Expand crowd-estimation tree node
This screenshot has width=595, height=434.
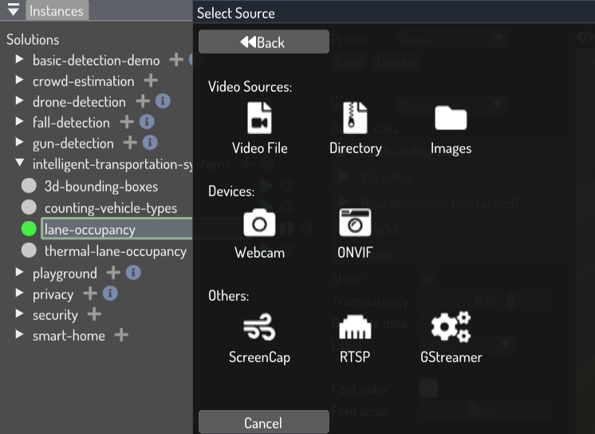click(x=19, y=80)
